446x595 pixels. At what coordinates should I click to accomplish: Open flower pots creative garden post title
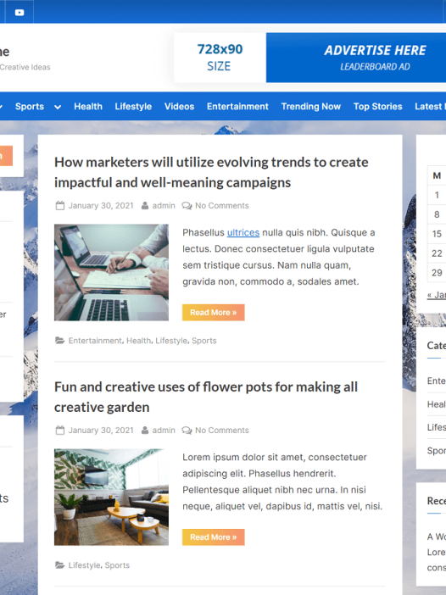pos(206,397)
